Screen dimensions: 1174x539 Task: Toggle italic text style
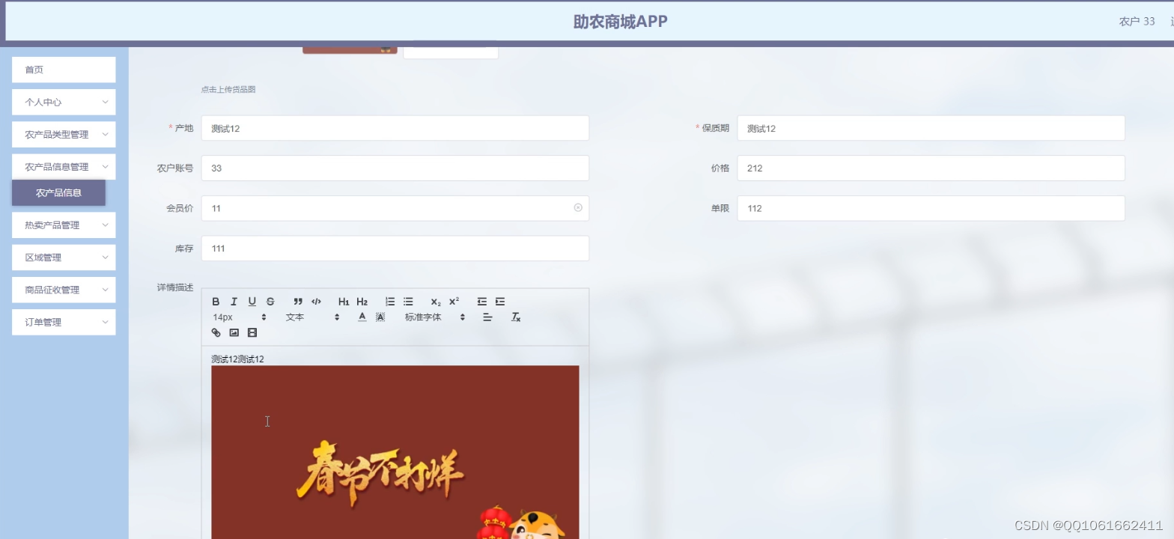pyautogui.click(x=234, y=302)
